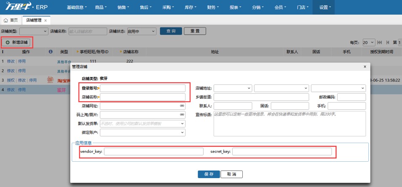Open the 会员 menu
Image resolution: width=402 pixels, height=187 pixels.
coord(281,7)
